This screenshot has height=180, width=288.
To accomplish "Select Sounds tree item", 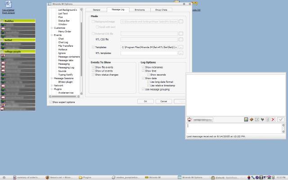I will (62, 71).
